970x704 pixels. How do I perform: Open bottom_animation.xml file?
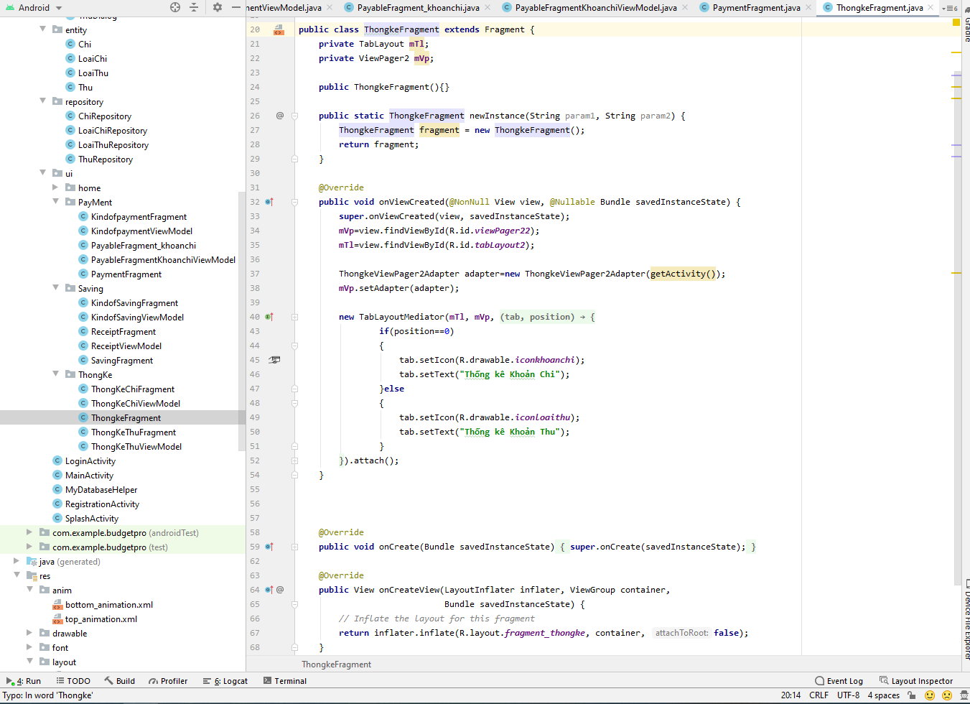click(109, 604)
